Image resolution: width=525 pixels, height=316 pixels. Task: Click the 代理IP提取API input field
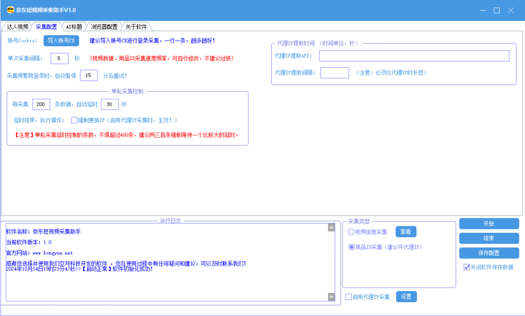[x=414, y=56]
